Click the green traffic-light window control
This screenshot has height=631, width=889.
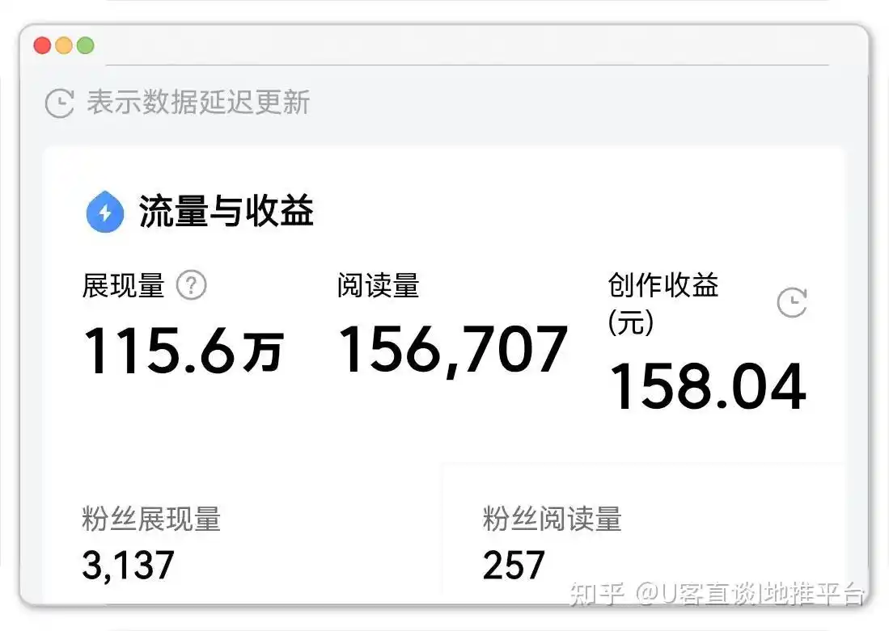click(x=85, y=45)
